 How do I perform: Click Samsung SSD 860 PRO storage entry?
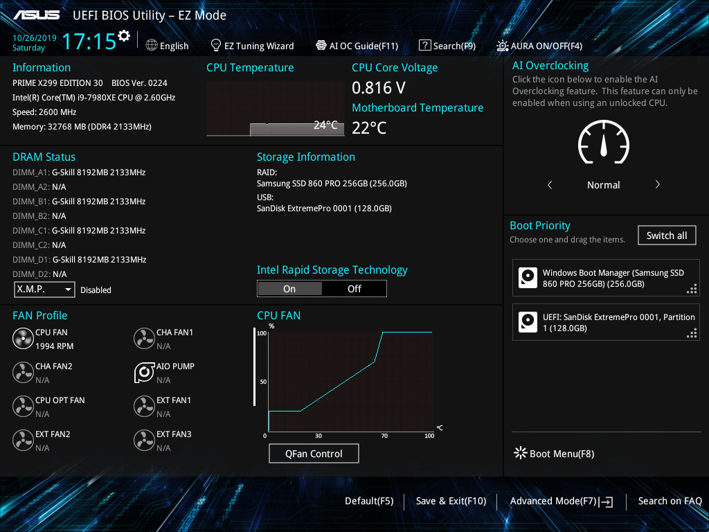332,184
